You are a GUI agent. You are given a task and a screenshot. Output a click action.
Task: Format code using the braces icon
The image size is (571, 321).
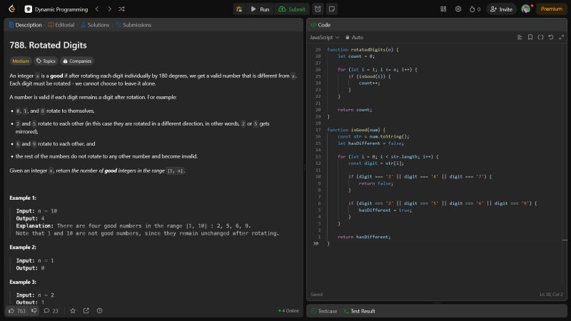[540, 37]
